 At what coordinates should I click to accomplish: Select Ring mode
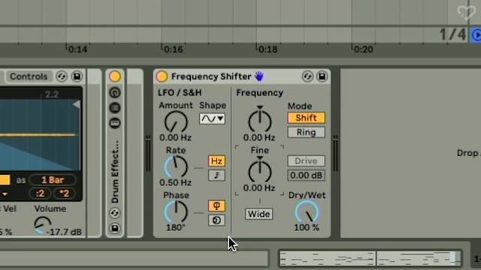pos(306,132)
